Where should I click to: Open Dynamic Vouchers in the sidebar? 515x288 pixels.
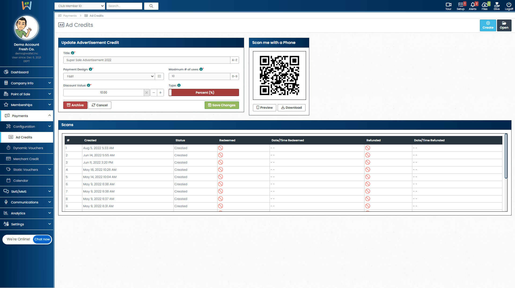[28, 148]
